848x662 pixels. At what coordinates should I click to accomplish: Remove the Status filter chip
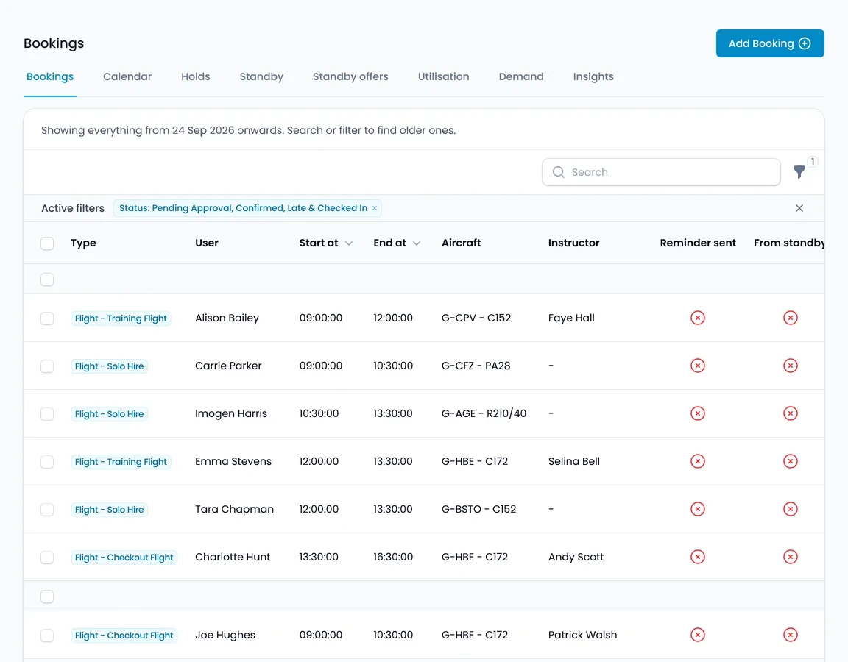(374, 208)
